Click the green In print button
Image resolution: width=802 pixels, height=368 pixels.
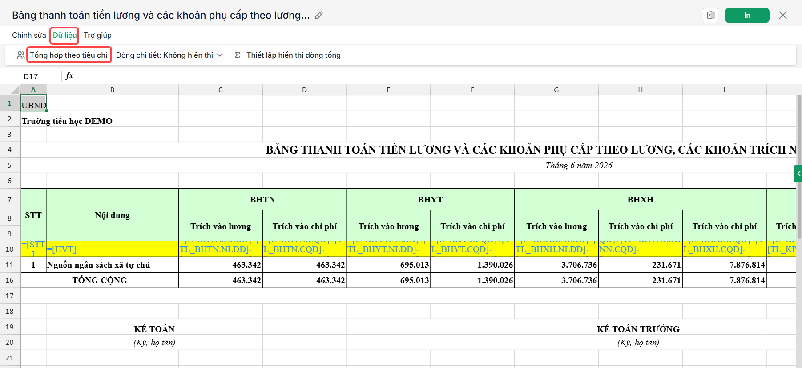pyautogui.click(x=747, y=15)
